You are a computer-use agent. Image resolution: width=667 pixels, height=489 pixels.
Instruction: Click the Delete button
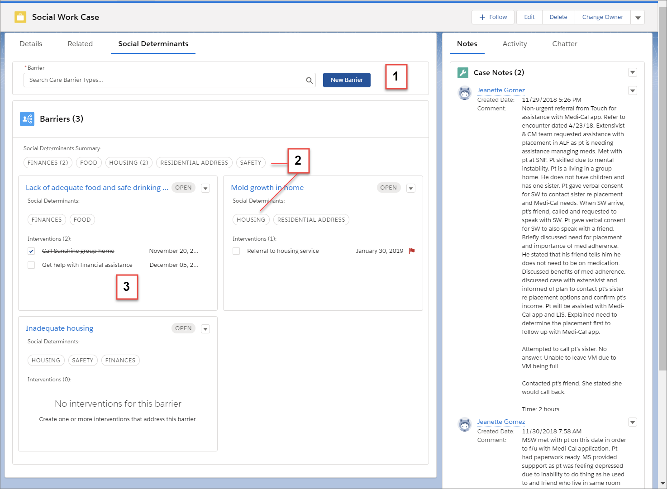click(x=558, y=17)
